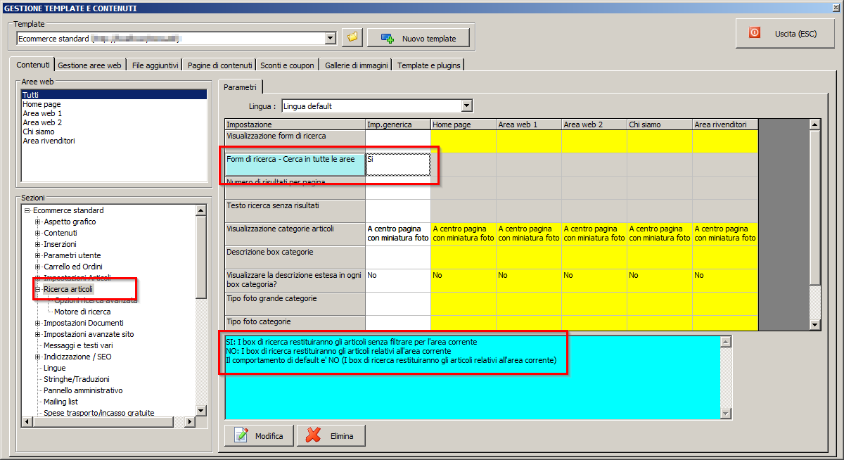
Task: Open the Template combo box dropdown
Action: pyautogui.click(x=330, y=38)
